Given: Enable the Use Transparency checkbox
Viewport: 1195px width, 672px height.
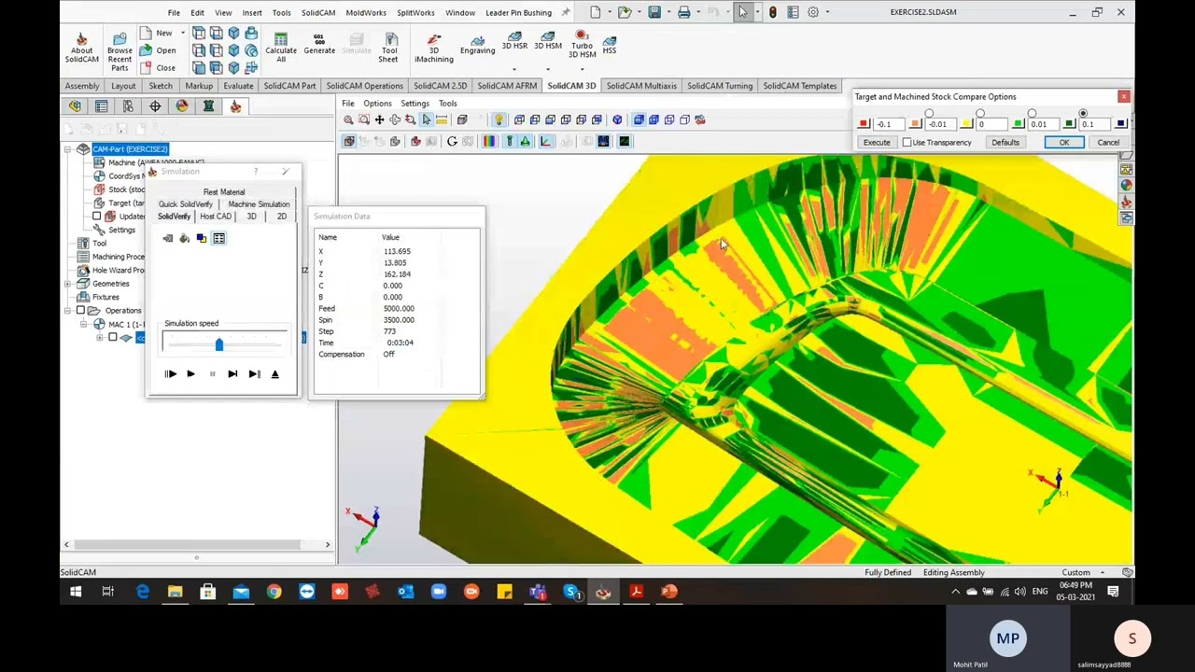Looking at the screenshot, I should (x=907, y=143).
